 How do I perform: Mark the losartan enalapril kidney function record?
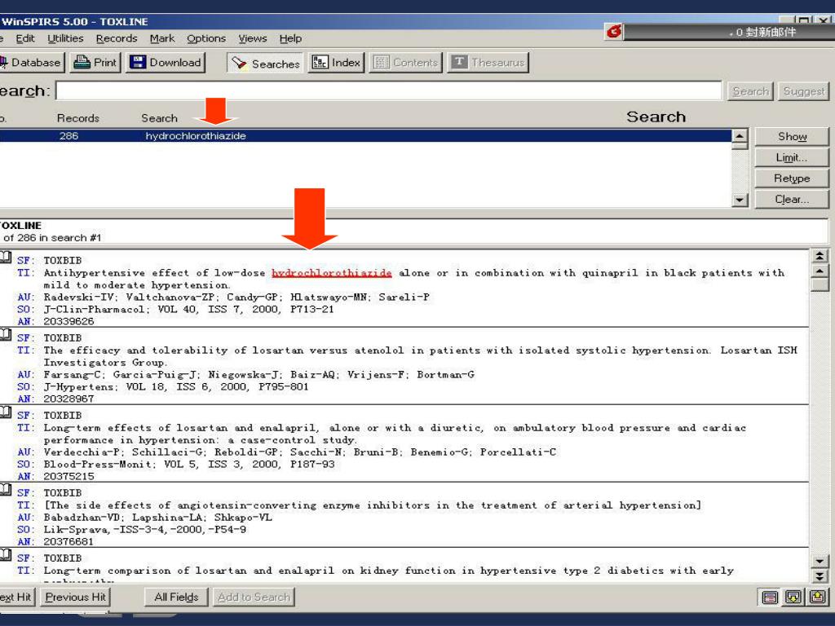click(x=6, y=554)
